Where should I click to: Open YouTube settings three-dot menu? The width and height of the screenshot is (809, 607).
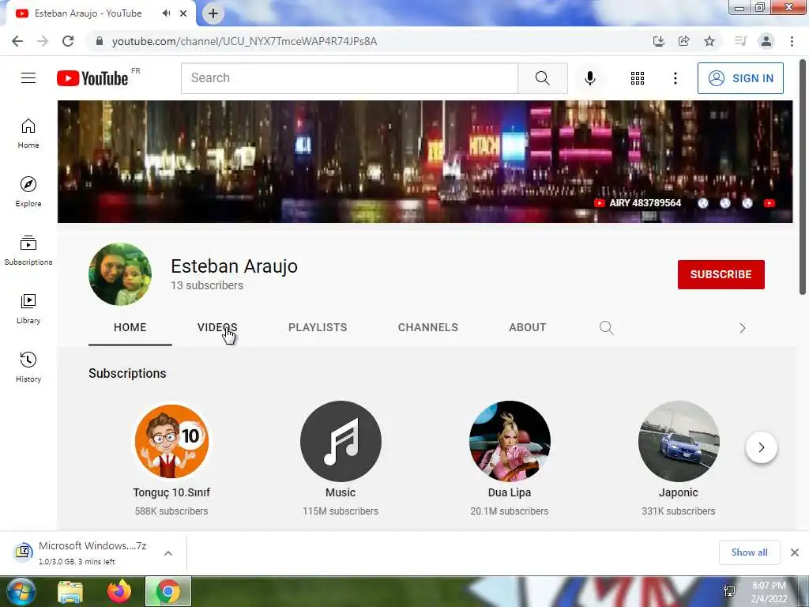click(x=675, y=78)
